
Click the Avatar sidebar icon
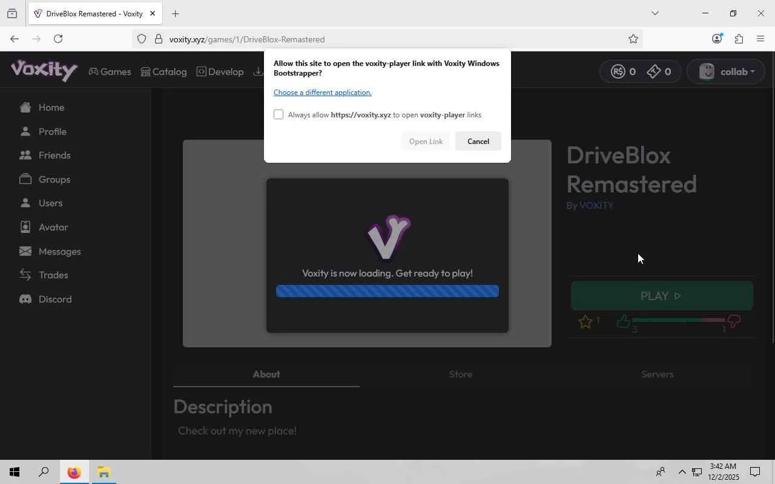click(x=25, y=227)
